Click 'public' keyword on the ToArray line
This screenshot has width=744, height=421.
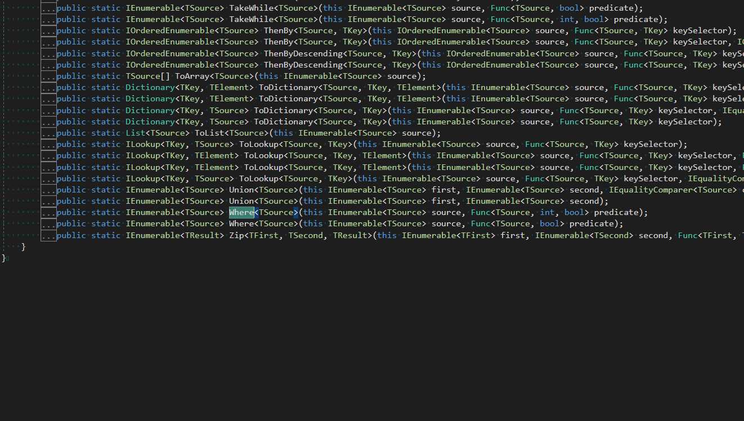[x=71, y=76]
